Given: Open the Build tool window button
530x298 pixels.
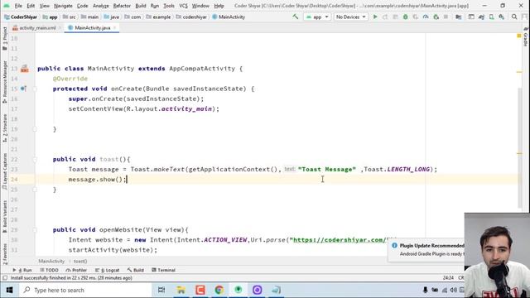Looking at the screenshot, I should click(136, 270).
